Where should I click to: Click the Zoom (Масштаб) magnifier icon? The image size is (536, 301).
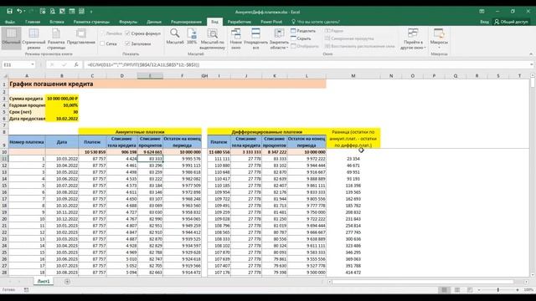pos(175,37)
